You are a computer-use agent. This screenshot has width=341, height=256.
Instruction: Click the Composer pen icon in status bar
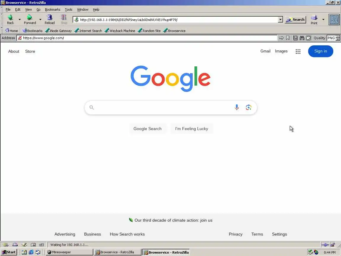click(24, 245)
